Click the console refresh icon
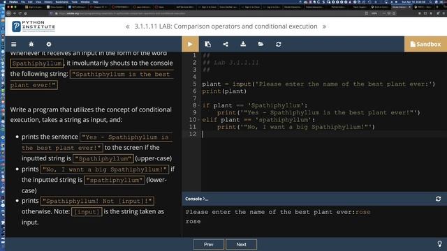Screen dimensions: 447x251 pyautogui.click(x=438, y=199)
